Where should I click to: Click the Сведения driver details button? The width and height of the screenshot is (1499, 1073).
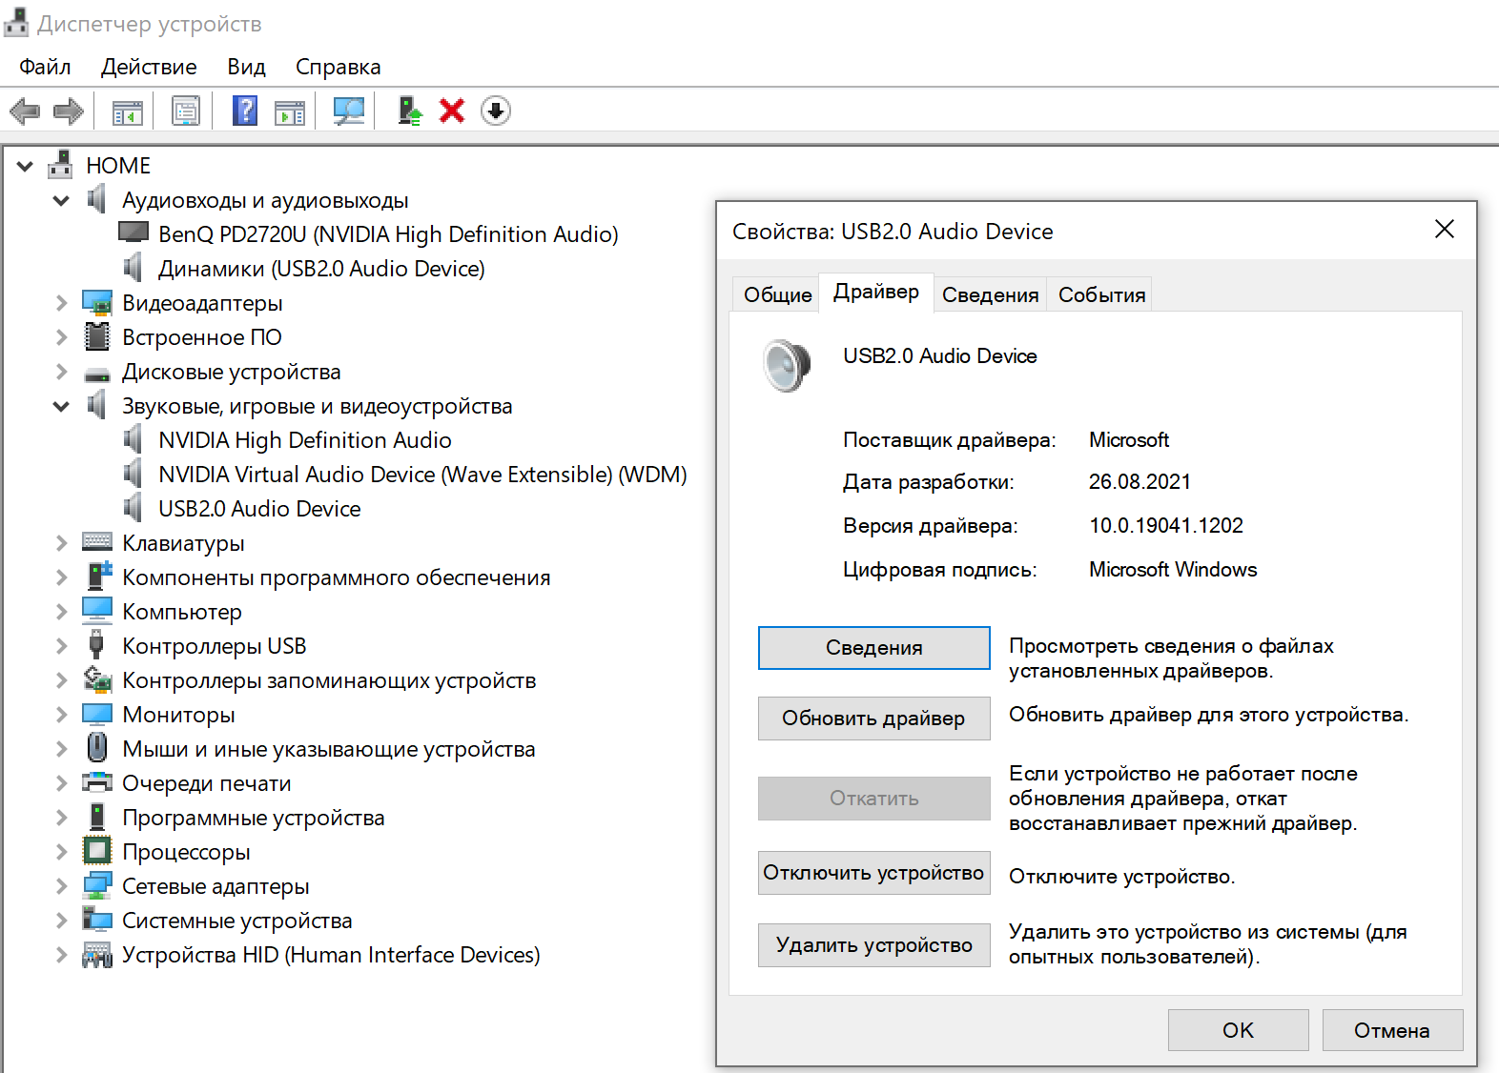click(x=874, y=648)
